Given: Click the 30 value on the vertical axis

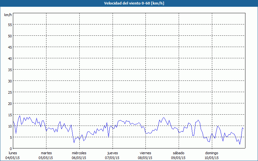Looking at the screenshot, I should pyautogui.click(x=10, y=81).
